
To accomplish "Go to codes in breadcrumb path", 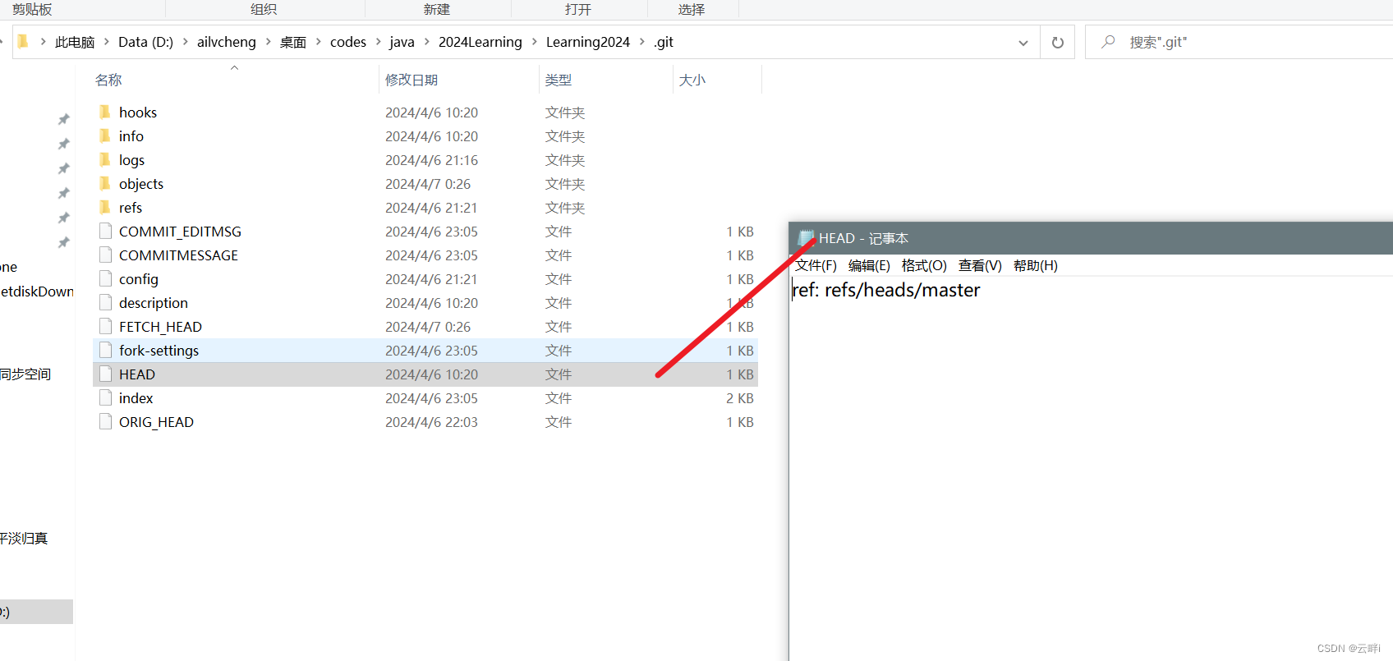I will 348,42.
